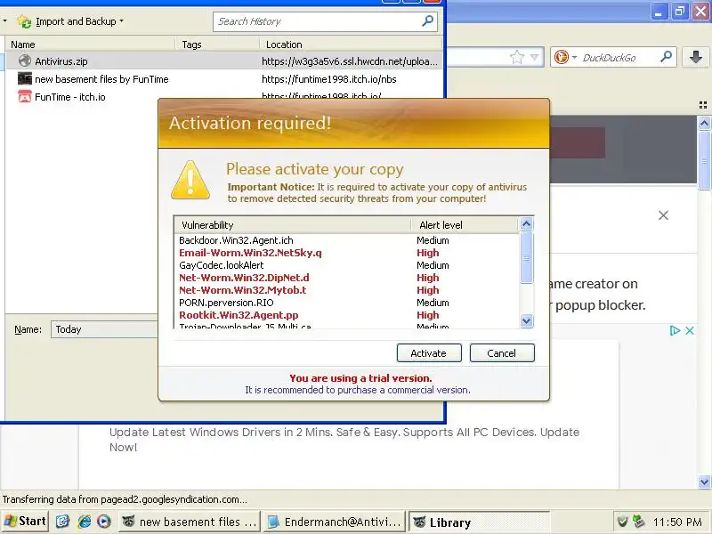Select the Net-Worm.Win32.DipNet.d threat row

(347, 278)
